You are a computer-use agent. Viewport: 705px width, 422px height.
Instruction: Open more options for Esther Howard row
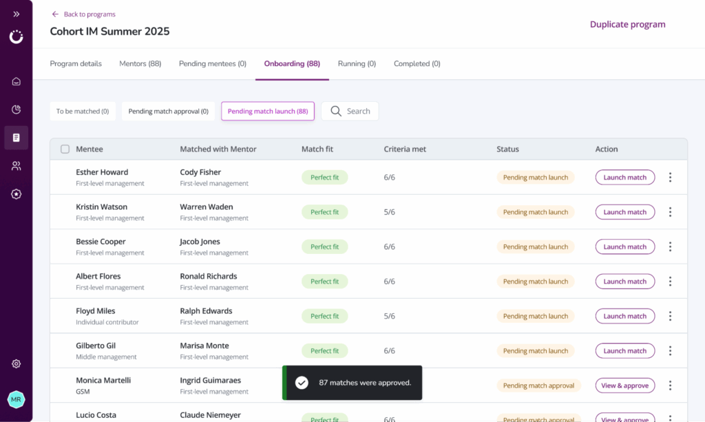point(670,177)
